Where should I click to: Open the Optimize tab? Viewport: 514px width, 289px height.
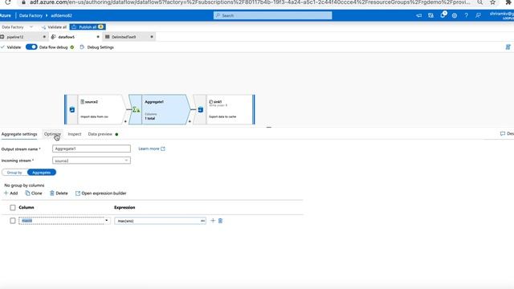coord(52,134)
